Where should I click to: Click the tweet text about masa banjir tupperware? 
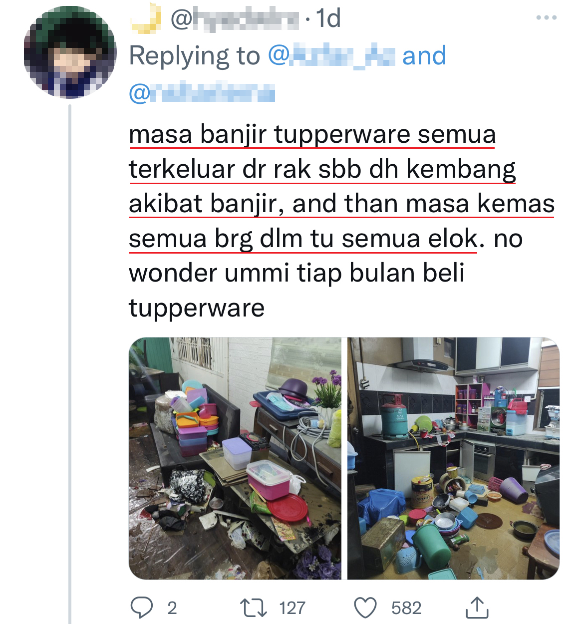pos(342,221)
